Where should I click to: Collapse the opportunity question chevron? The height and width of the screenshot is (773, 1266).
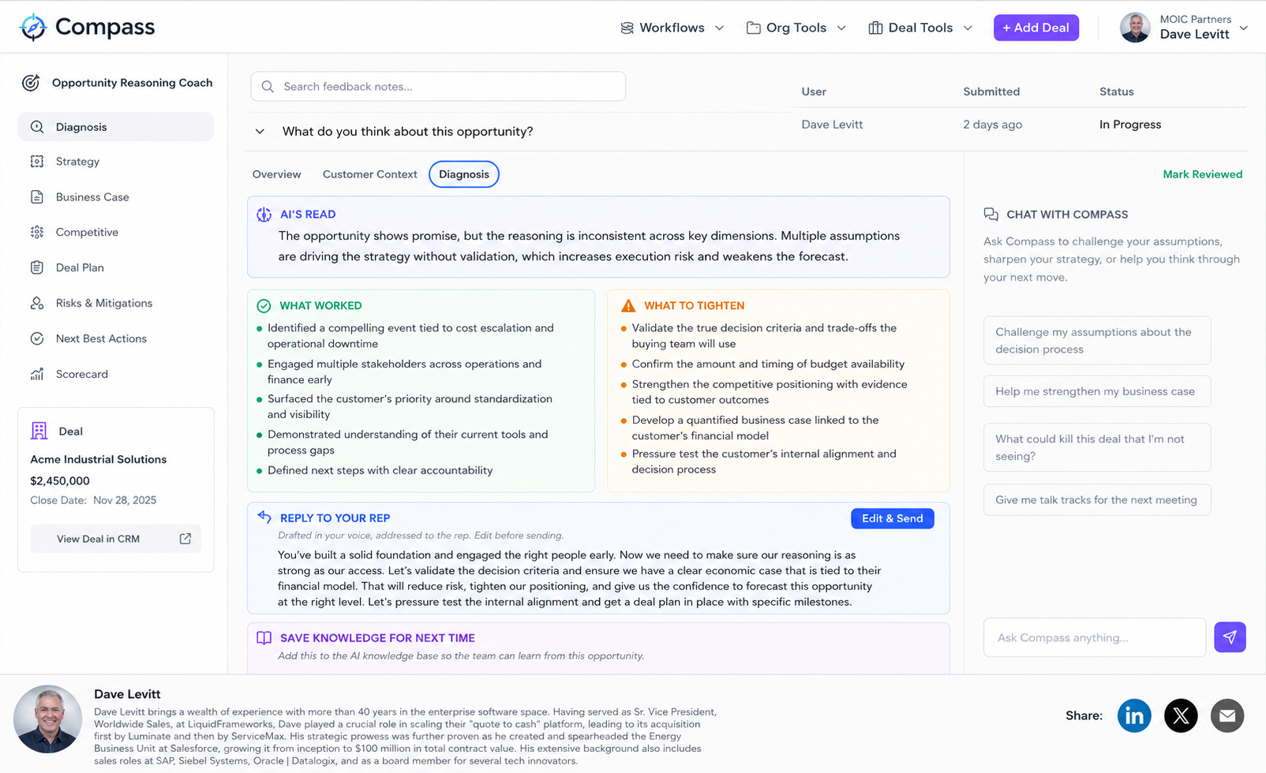tap(260, 132)
